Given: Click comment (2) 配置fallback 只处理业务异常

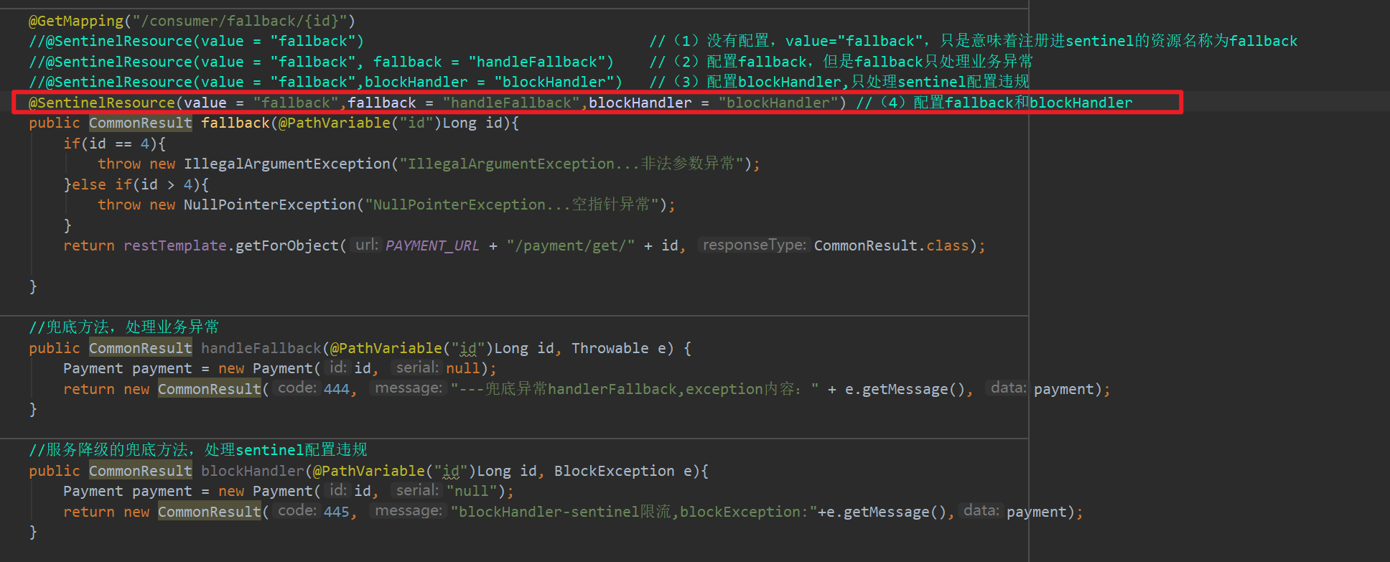Looking at the screenshot, I should pyautogui.click(x=841, y=62).
